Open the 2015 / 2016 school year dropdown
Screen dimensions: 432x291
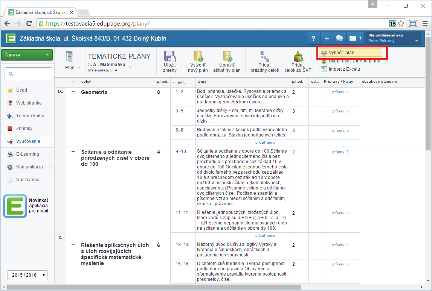pyautogui.click(x=27, y=275)
